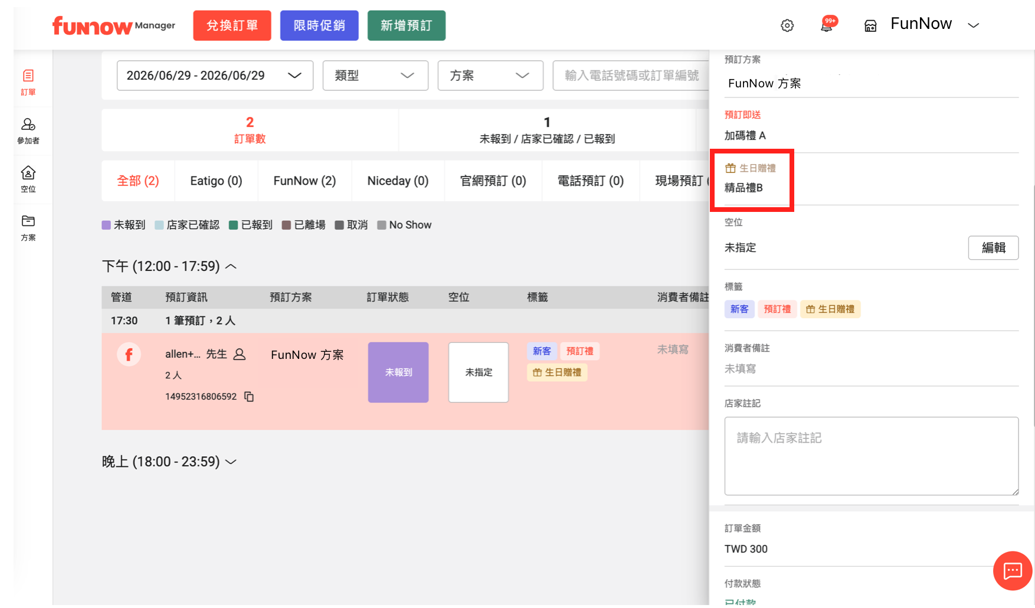Screen dimensions: 1035x608
Task: Click the 生日贈禮 tag in detail panel
Action: click(830, 309)
